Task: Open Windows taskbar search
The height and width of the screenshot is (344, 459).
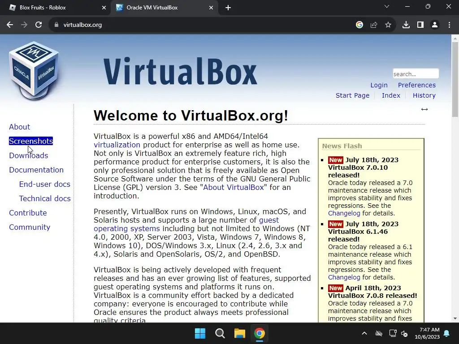Action: (220, 333)
